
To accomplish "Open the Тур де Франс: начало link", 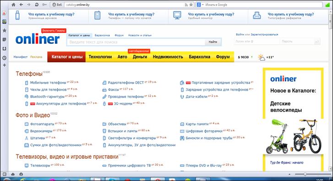I will pos(287,163).
